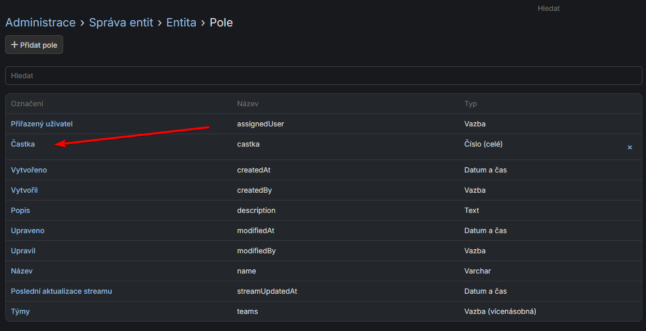The width and height of the screenshot is (646, 331).
Task: Click the Přidat pole button
Action: (34, 45)
